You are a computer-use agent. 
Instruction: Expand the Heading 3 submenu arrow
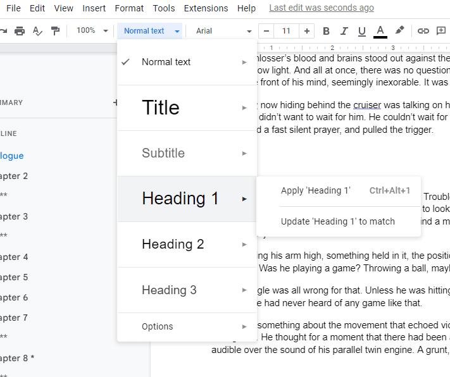[244, 290]
